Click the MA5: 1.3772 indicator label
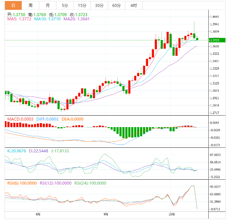Viewport: 230px width, 221px height. tap(19, 19)
